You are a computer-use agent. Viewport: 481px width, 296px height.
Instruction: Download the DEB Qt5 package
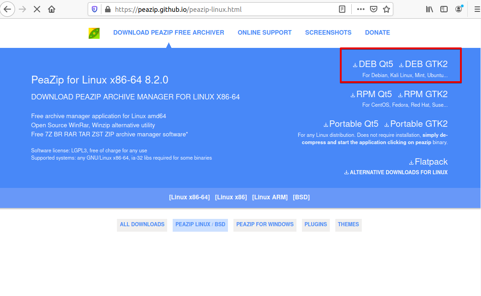coord(373,64)
